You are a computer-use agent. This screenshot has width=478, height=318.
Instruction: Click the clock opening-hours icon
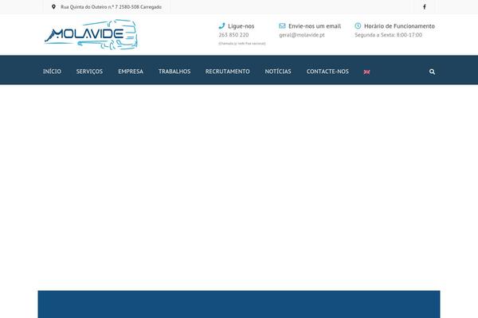click(x=358, y=26)
